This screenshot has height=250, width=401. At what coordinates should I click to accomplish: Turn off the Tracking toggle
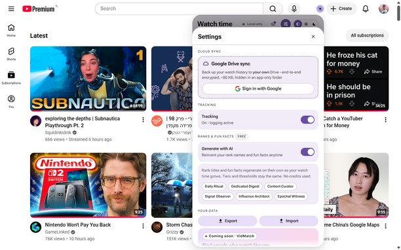(x=308, y=120)
